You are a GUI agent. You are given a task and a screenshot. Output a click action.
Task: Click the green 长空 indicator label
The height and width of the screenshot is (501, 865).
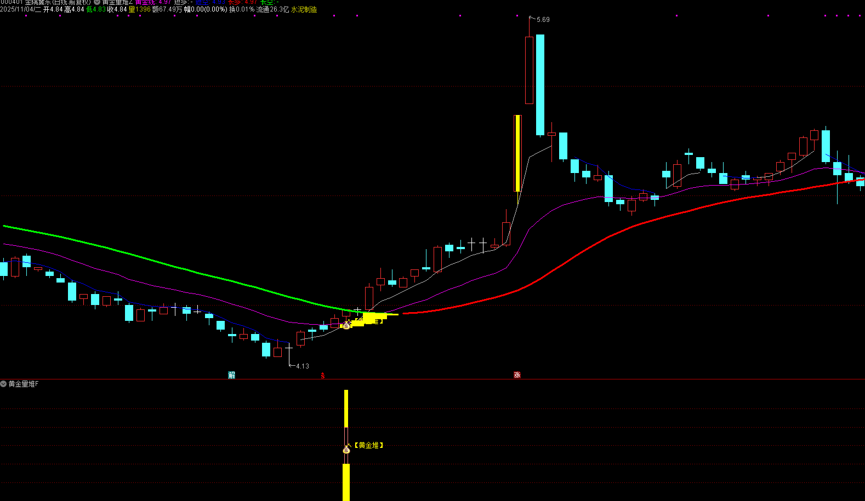(x=268, y=2)
